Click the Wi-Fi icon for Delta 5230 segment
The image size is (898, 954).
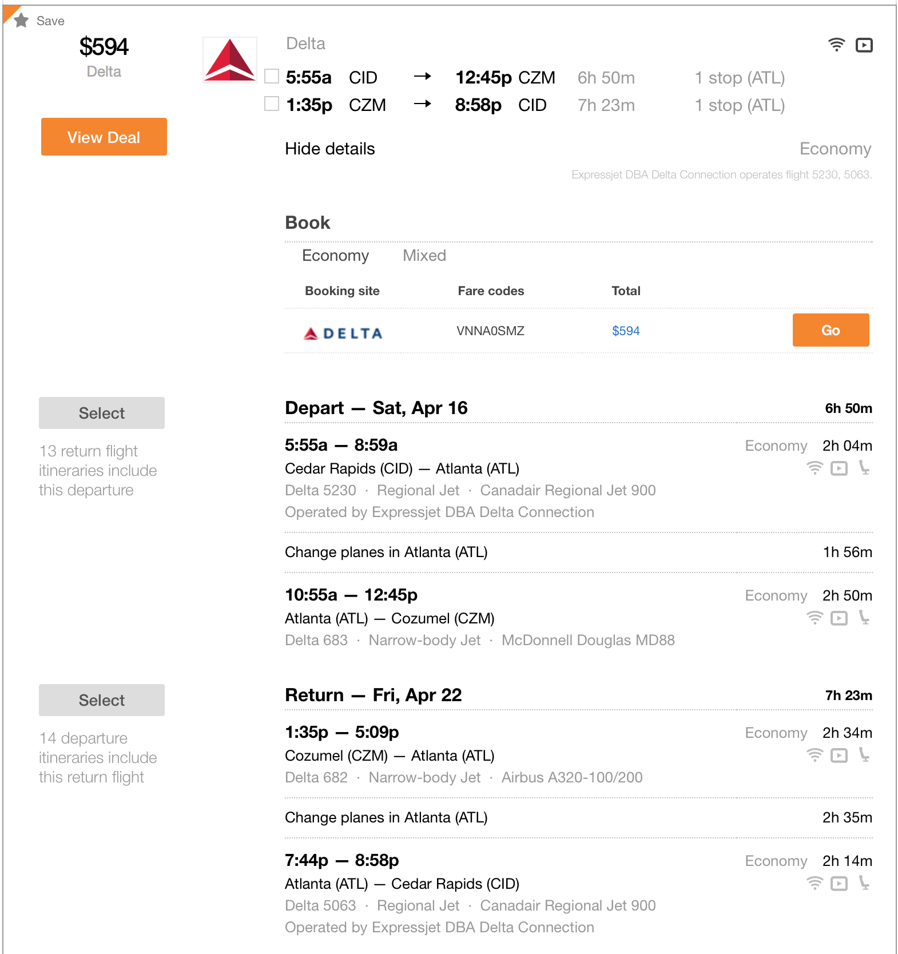coord(814,468)
